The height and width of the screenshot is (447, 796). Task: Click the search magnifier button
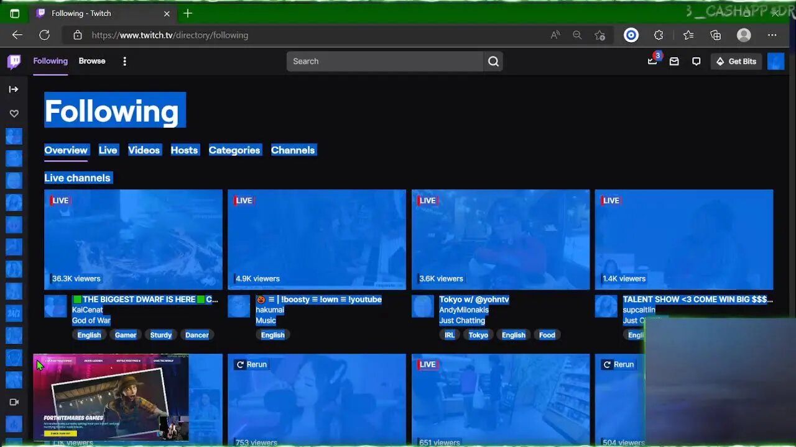[x=493, y=61]
